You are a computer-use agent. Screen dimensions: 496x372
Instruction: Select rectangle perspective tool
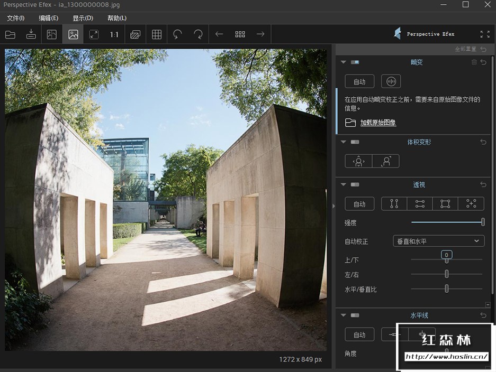[445, 203]
